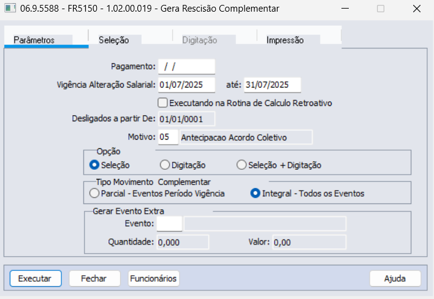Click the application icon in title bar
Viewport: 434px width, 299px height.
pos(10,9)
